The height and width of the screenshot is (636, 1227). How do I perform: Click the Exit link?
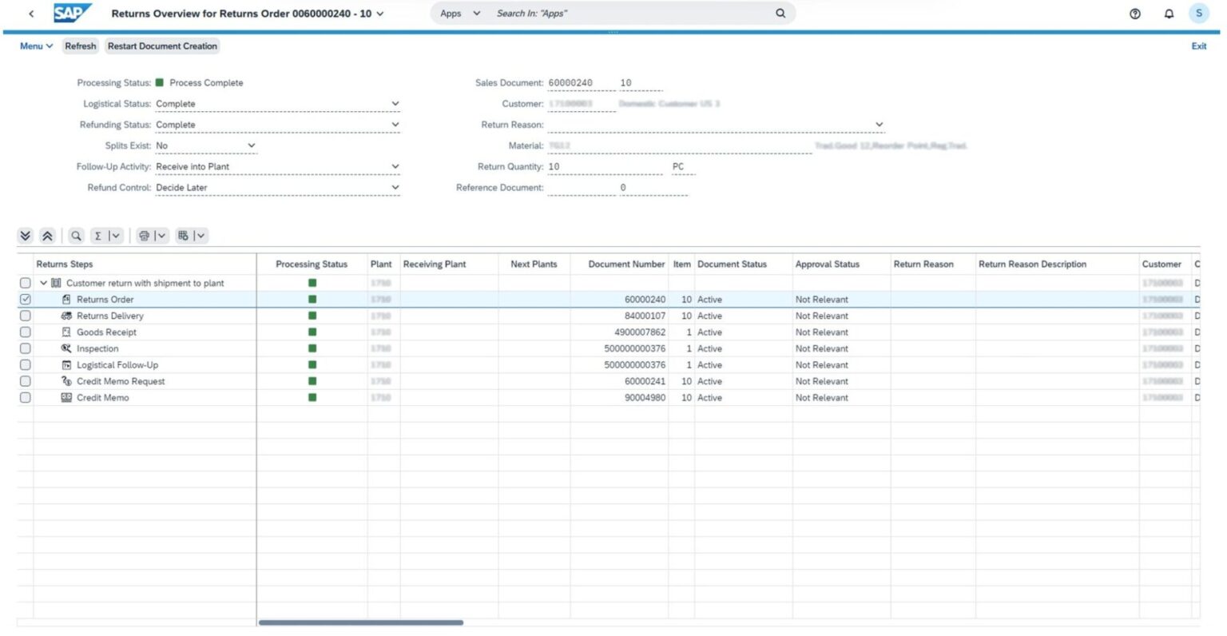click(1199, 46)
